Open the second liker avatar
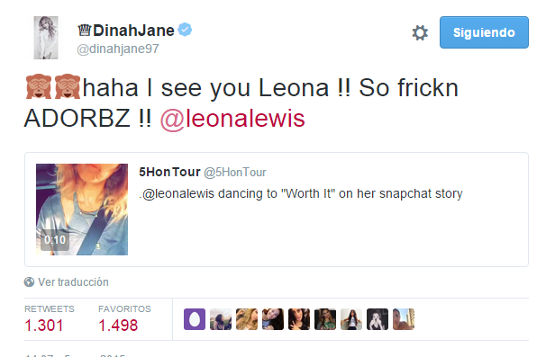 coord(221,319)
